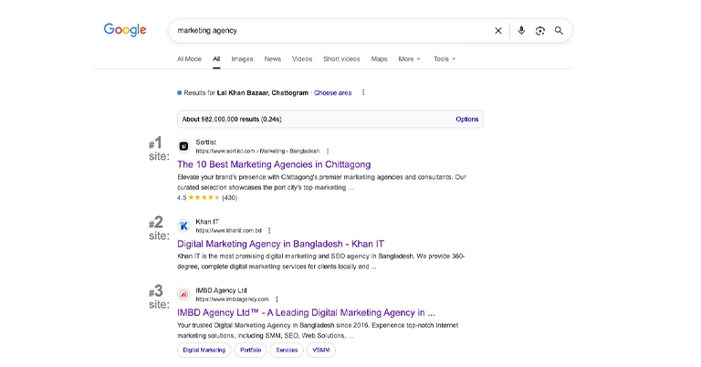Click the www.imbdagency.com URL text
This screenshot has height=367, width=701.
click(x=232, y=299)
